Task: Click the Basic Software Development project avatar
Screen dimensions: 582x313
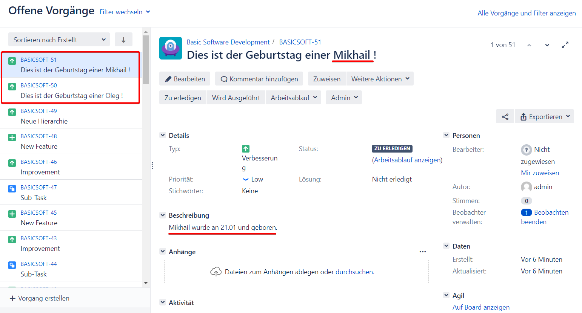Action: pyautogui.click(x=171, y=48)
